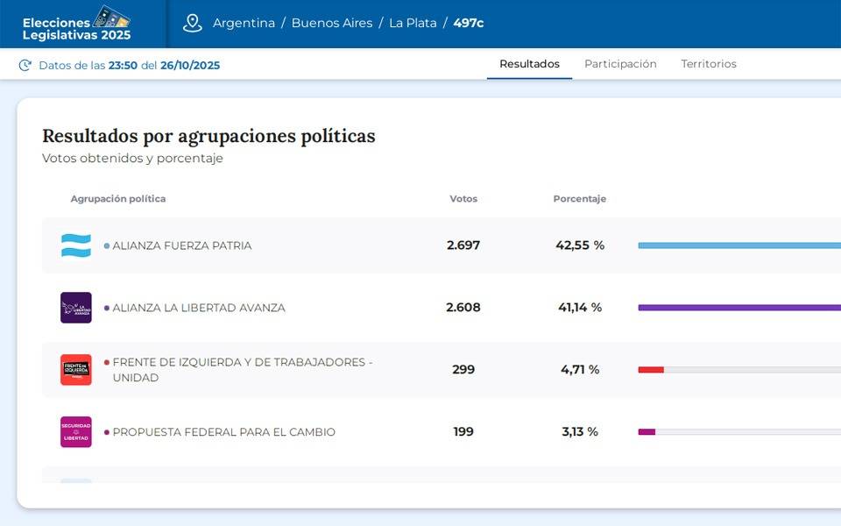Click the Elecciones Legislativas 2025 logo

pyautogui.click(x=77, y=24)
